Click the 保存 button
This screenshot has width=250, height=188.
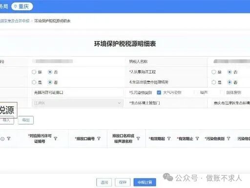pos(123,182)
